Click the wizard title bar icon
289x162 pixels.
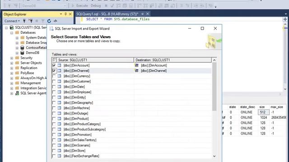(51, 28)
